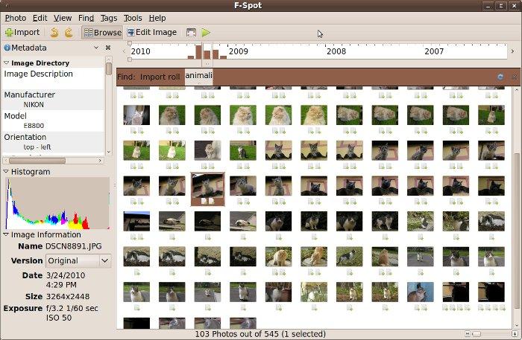The width and height of the screenshot is (522, 340).
Task: Click the zoom-in icon right of the thumbnail size slider
Action: point(516,334)
